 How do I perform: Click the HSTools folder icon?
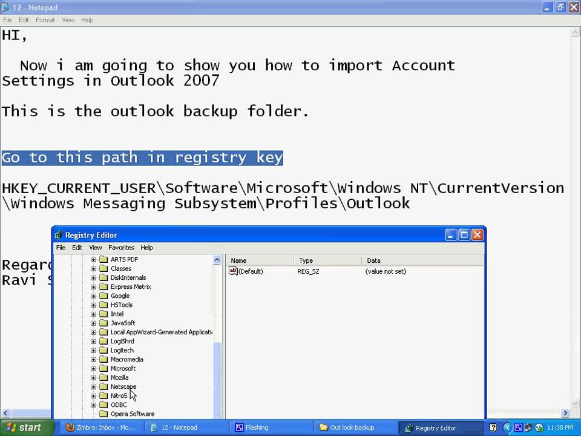[103, 305]
